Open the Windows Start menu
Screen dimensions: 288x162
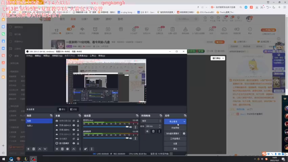4,159
